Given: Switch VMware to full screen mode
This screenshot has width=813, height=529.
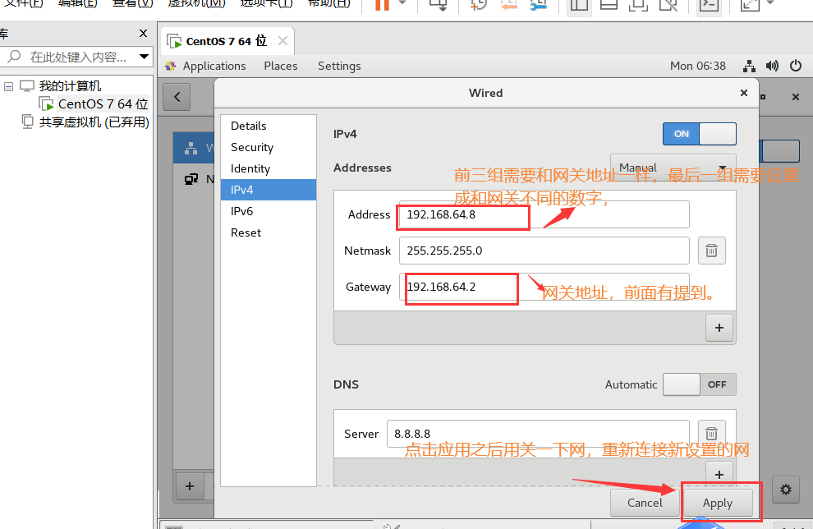Looking at the screenshot, I should click(x=638, y=4).
